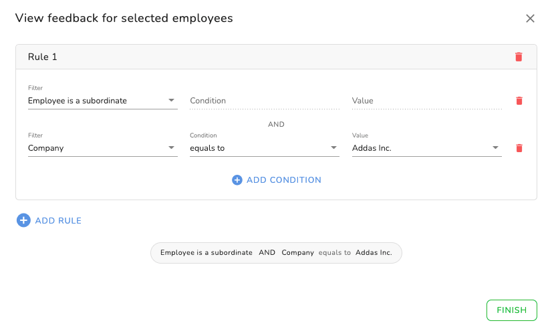The width and height of the screenshot is (556, 331).
Task: Delete the Company equals to condition row
Action: point(519,148)
